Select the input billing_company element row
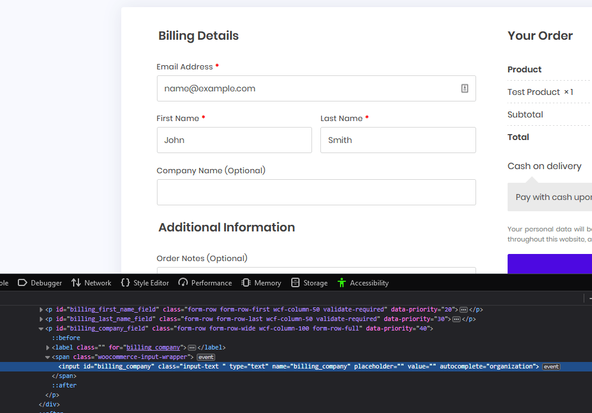 [296, 367]
